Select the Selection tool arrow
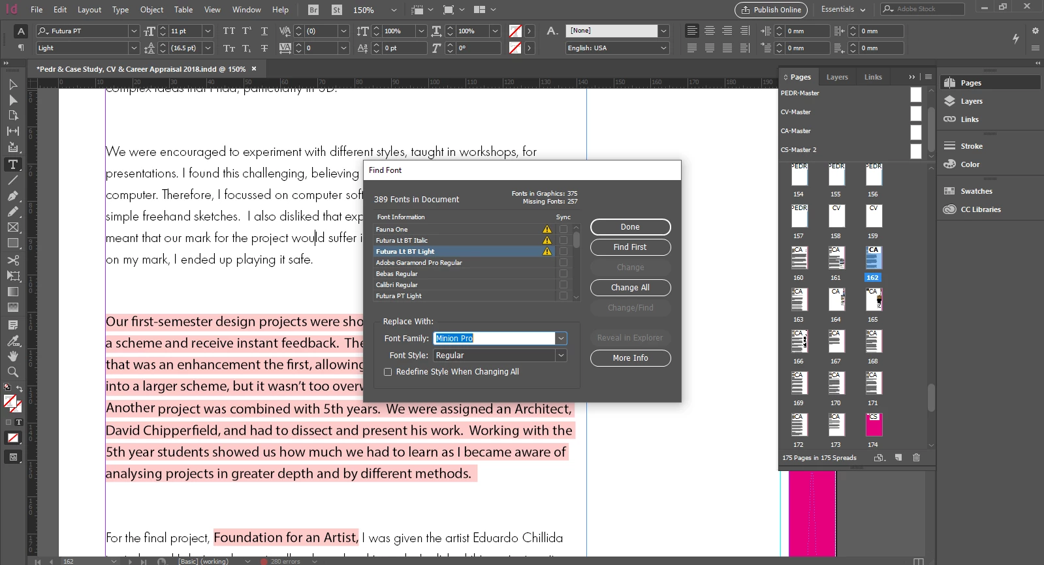The width and height of the screenshot is (1044, 565). 13,84
